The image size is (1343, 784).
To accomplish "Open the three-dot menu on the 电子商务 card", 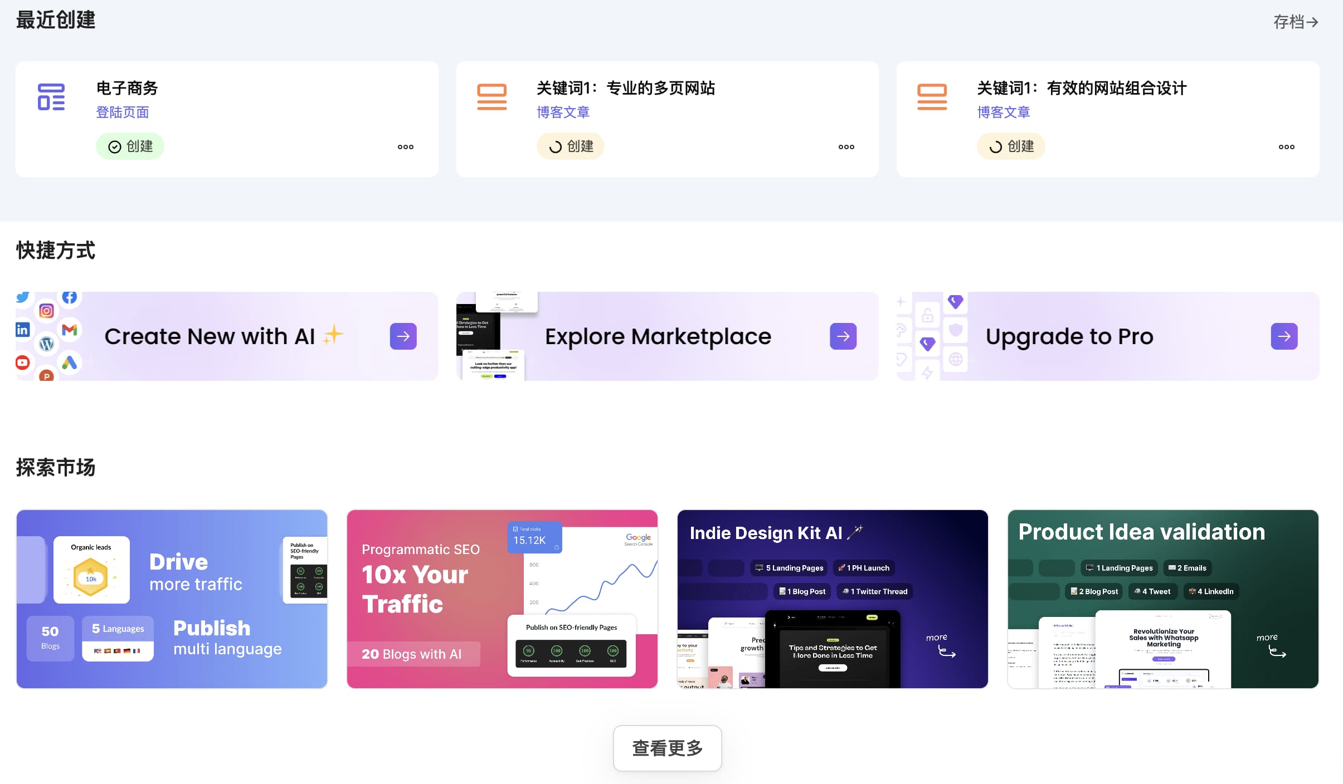I will pyautogui.click(x=405, y=147).
